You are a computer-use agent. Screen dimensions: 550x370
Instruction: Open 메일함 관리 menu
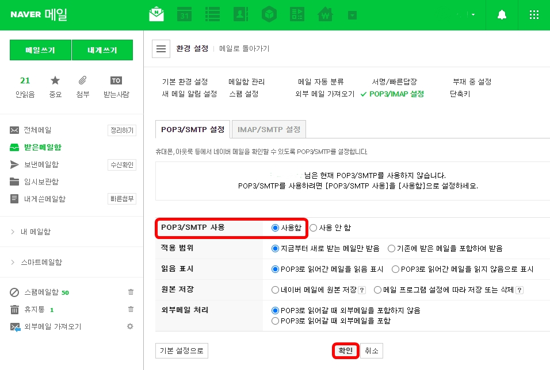(x=247, y=82)
